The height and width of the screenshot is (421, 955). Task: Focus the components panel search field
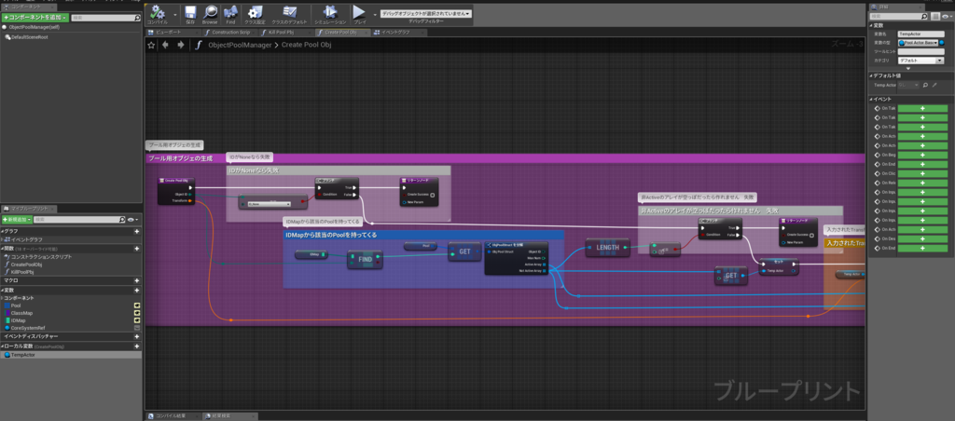pyautogui.click(x=104, y=19)
